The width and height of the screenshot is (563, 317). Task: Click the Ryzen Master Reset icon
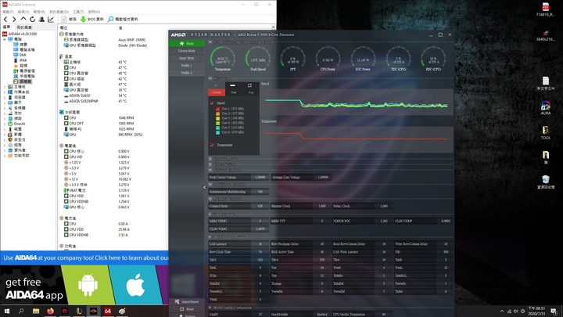click(x=181, y=308)
